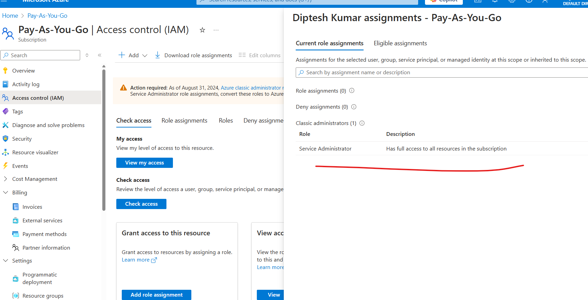Click Search by assignment name or description field
This screenshot has width=588, height=300.
click(442, 73)
